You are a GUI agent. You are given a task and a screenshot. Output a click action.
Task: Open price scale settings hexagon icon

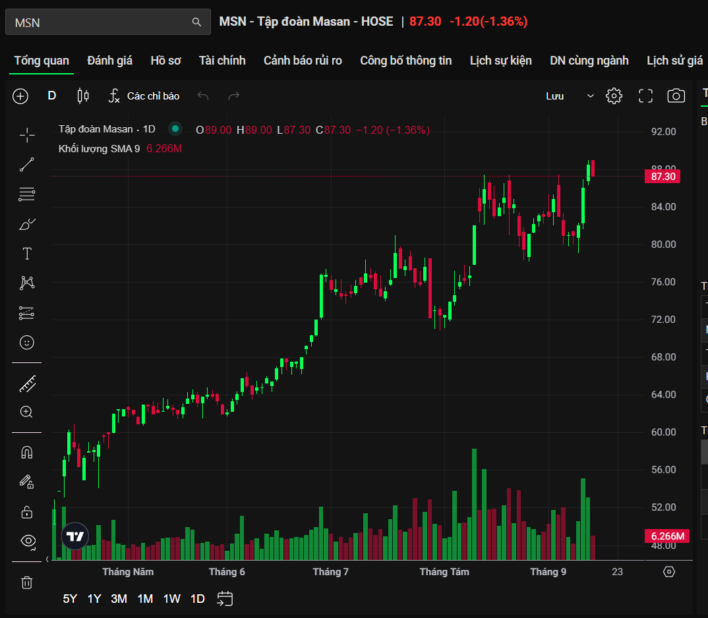668,572
